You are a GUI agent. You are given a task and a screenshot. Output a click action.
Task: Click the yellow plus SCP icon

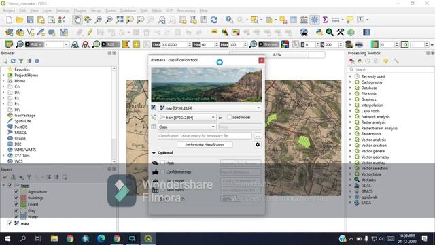[x=136, y=44]
